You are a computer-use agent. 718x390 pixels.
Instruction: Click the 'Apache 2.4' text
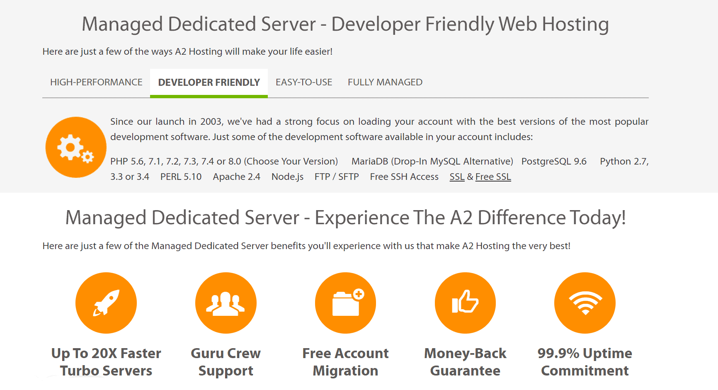click(x=236, y=177)
